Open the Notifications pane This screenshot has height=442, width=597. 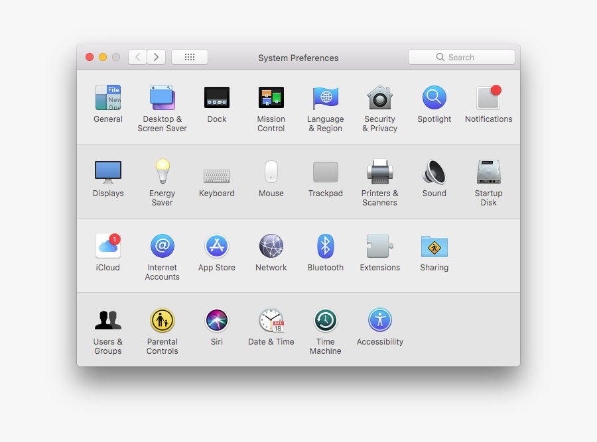(489, 98)
